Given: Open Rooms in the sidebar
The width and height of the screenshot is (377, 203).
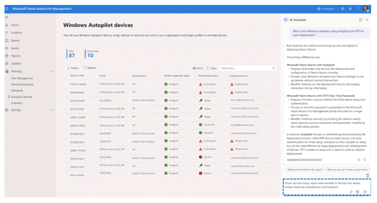Looking at the screenshot, I should [15, 41].
